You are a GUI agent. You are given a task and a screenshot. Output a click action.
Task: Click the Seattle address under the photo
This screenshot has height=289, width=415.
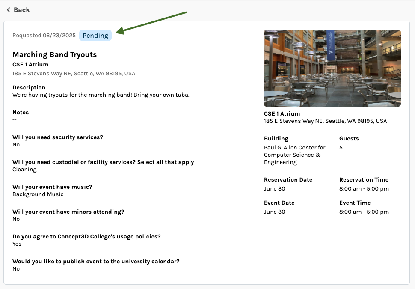coord(326,121)
